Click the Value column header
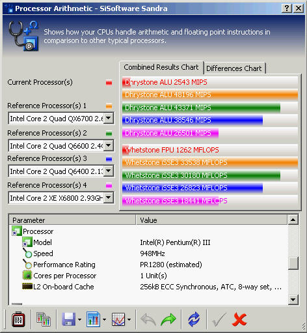The width and height of the screenshot is (307, 333). point(211,220)
